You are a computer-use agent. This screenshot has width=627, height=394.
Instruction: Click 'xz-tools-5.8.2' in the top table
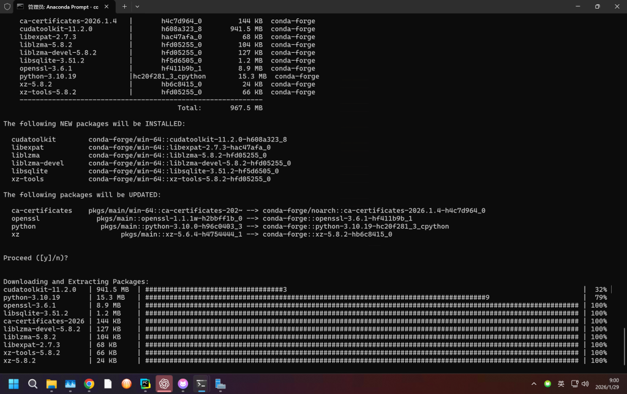point(48,92)
